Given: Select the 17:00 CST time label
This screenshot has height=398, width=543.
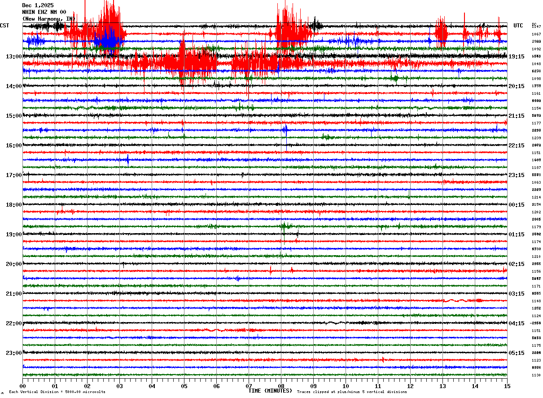Looking at the screenshot, I should tap(14, 175).
